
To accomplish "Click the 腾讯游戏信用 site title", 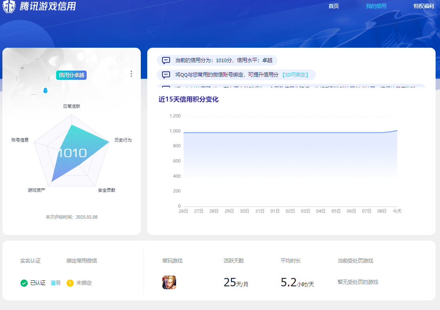I will point(48,6).
